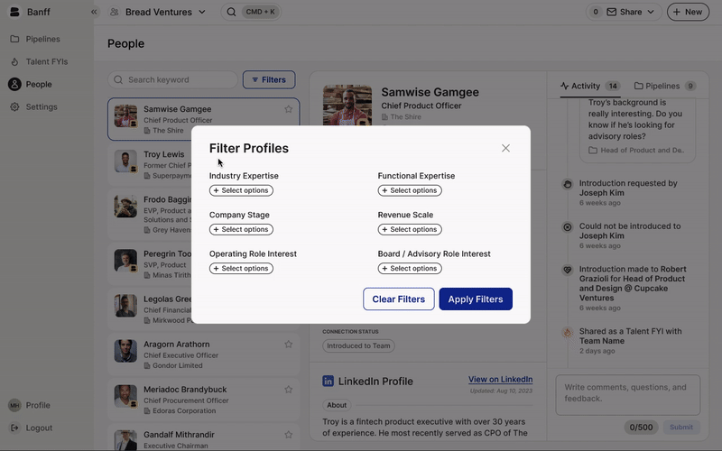Select options for Company Stage
Screen dimensions: 722x451
click(241, 230)
